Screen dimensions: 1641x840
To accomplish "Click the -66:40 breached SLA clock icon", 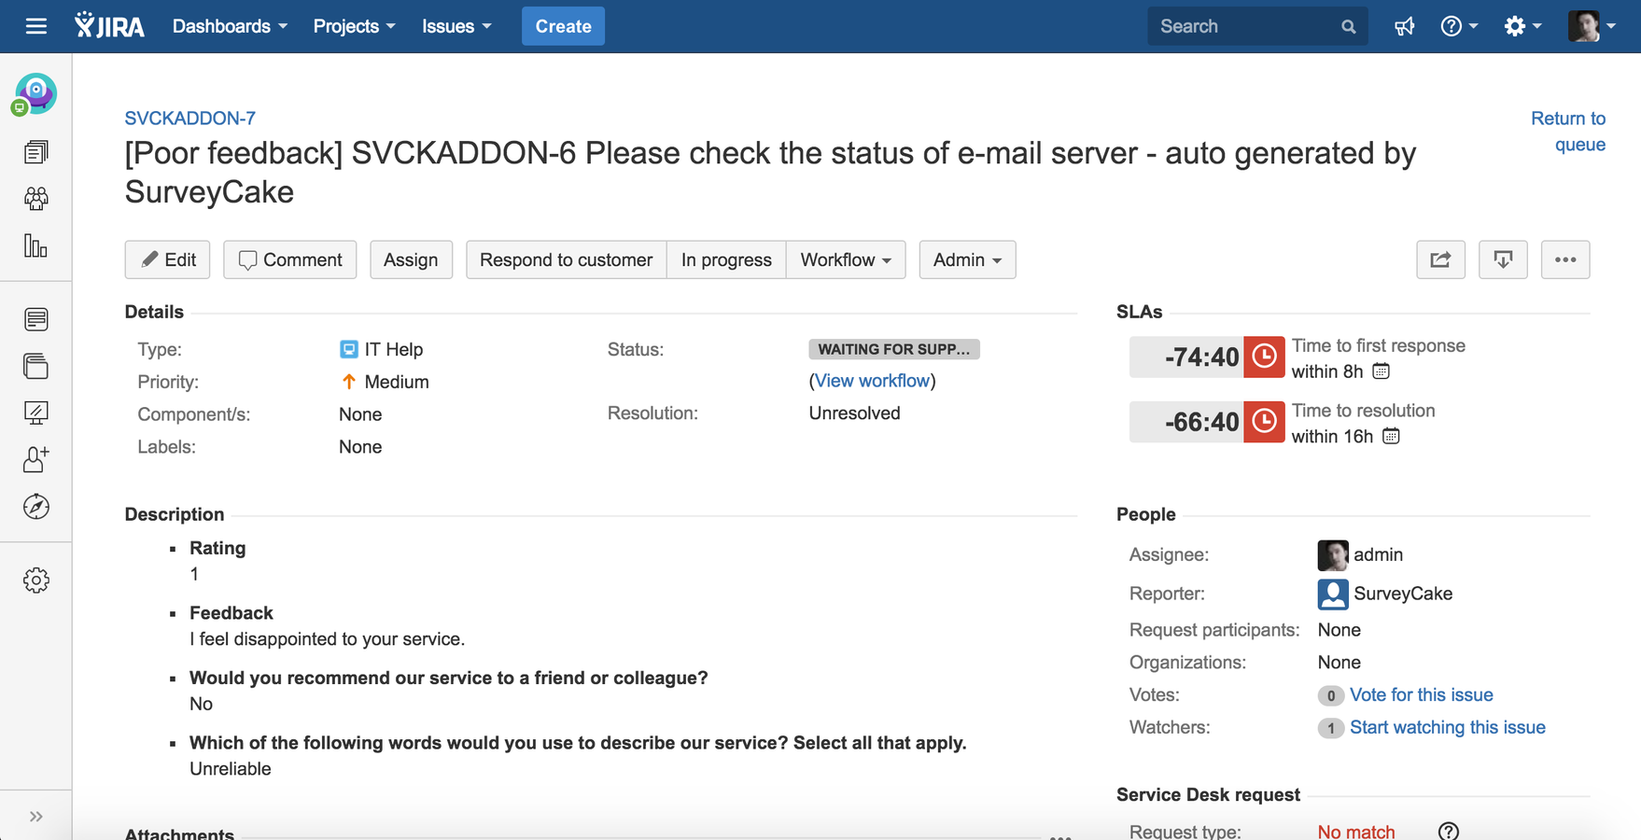I will (x=1264, y=422).
